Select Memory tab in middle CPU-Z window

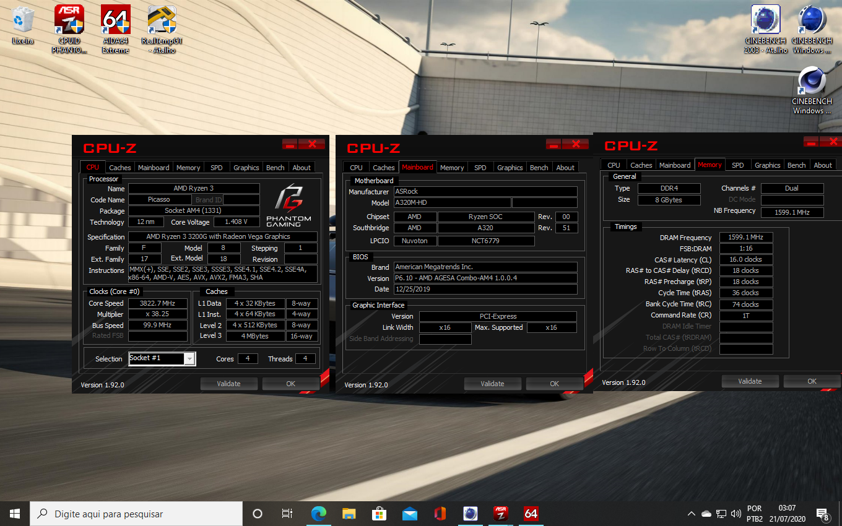point(452,167)
